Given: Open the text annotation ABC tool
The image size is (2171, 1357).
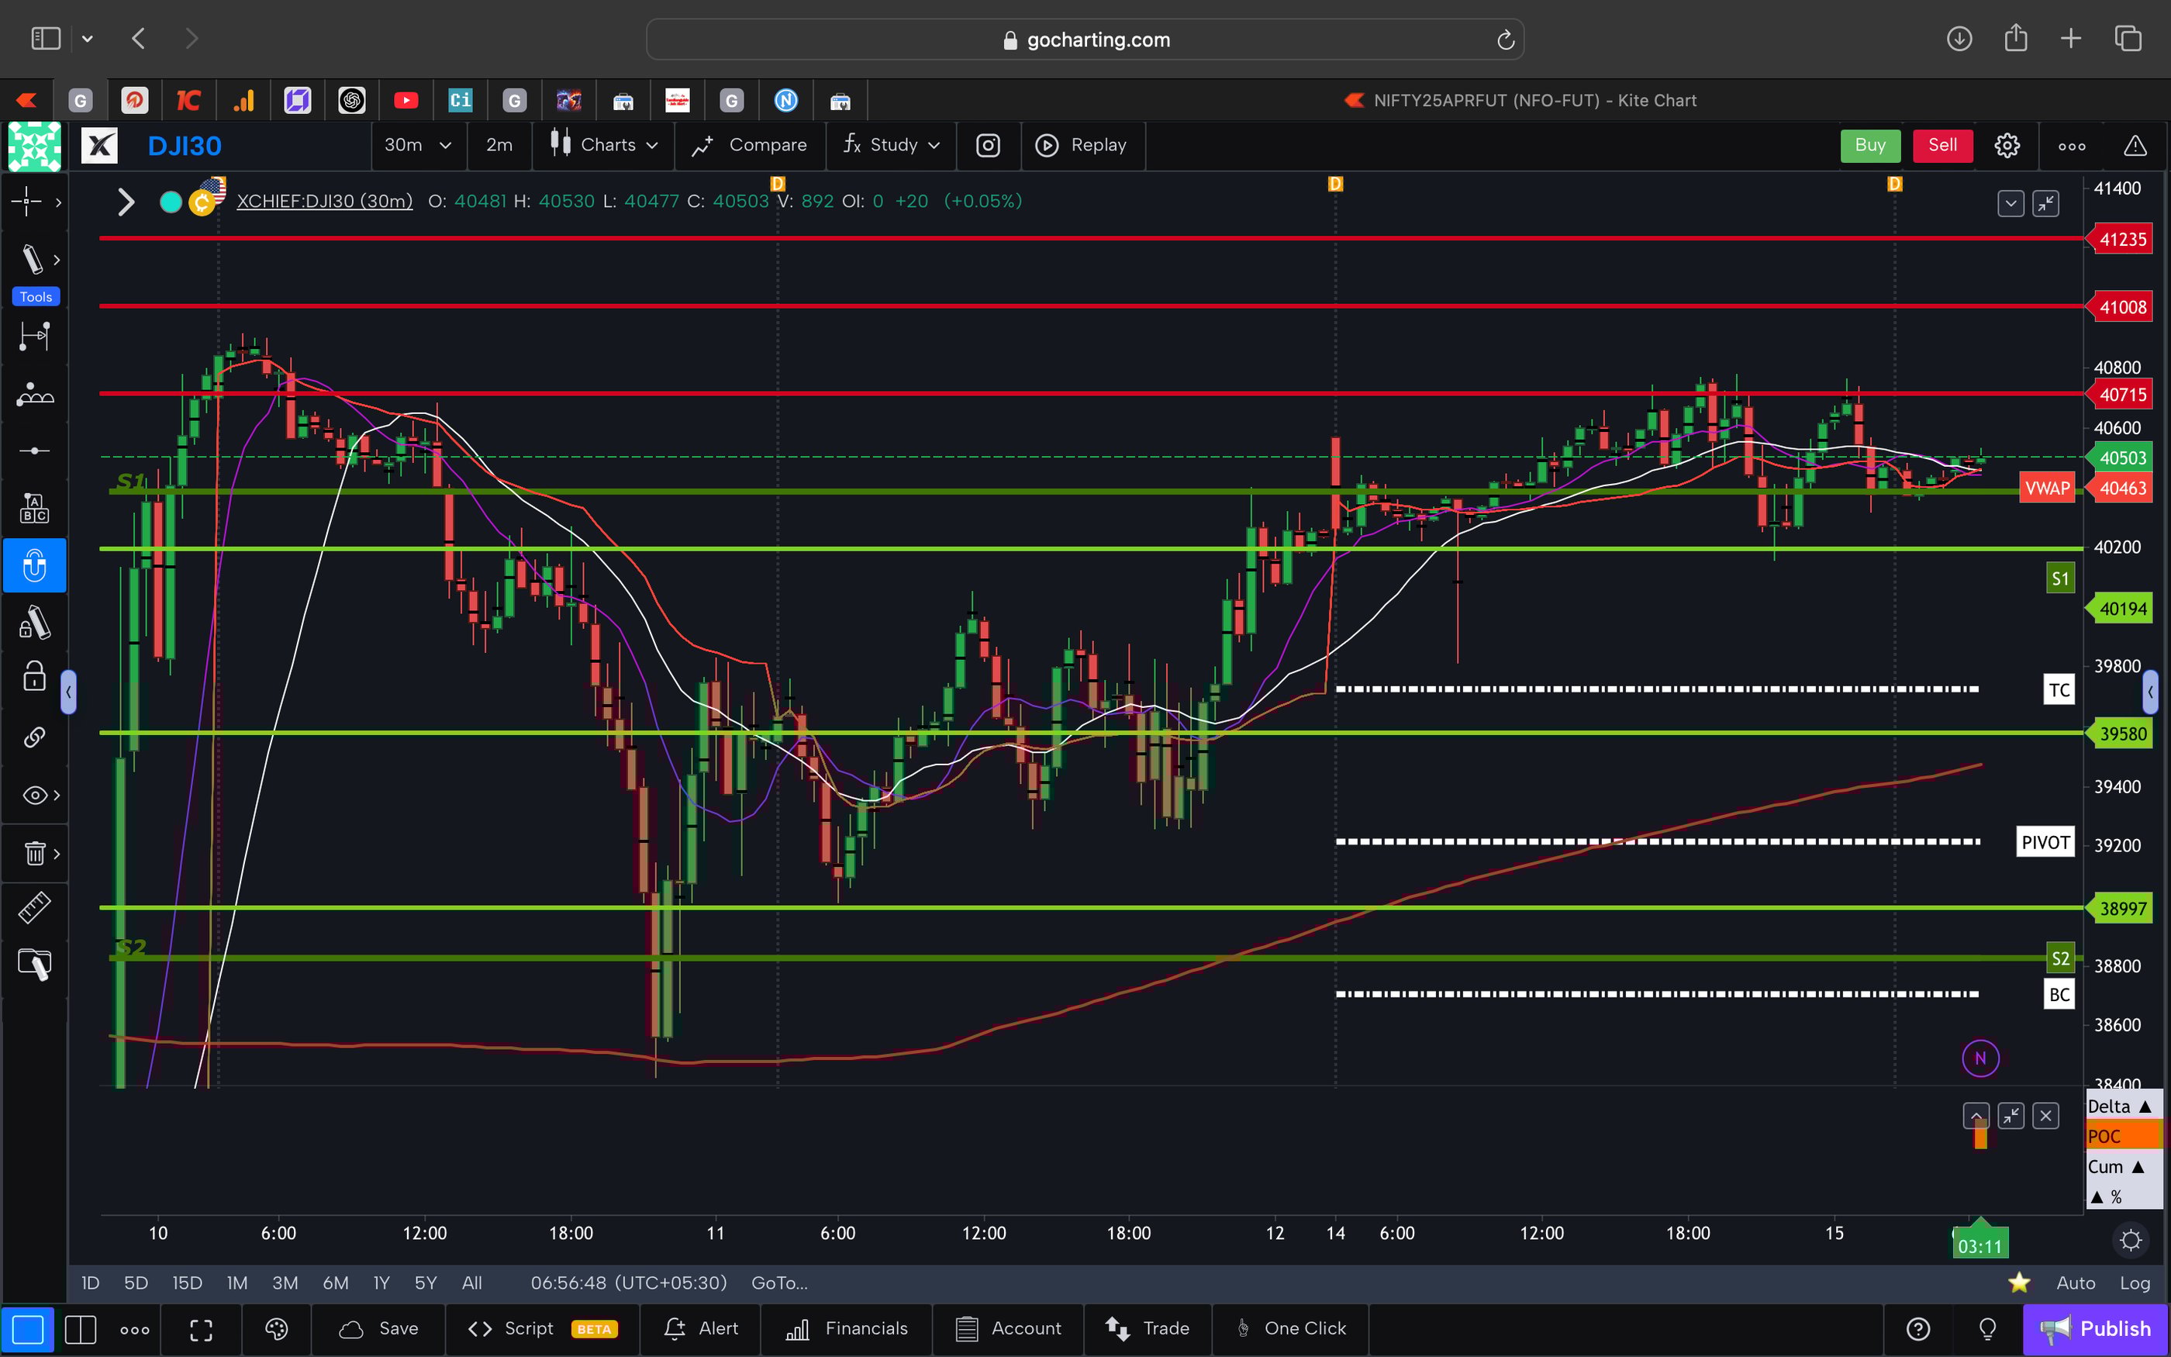Looking at the screenshot, I should (34, 507).
